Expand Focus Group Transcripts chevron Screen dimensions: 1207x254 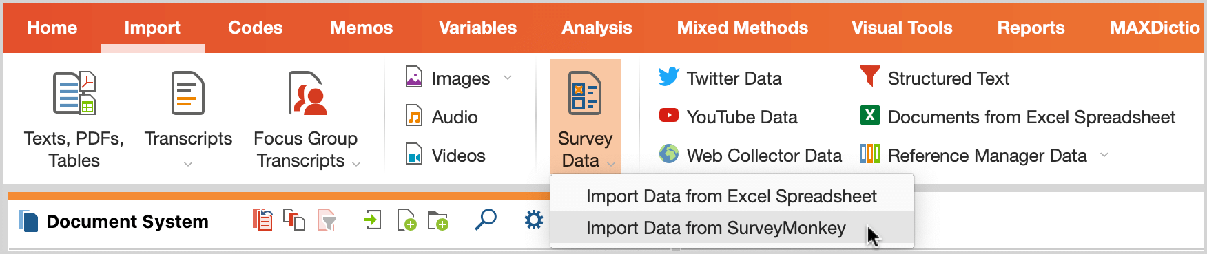(356, 164)
